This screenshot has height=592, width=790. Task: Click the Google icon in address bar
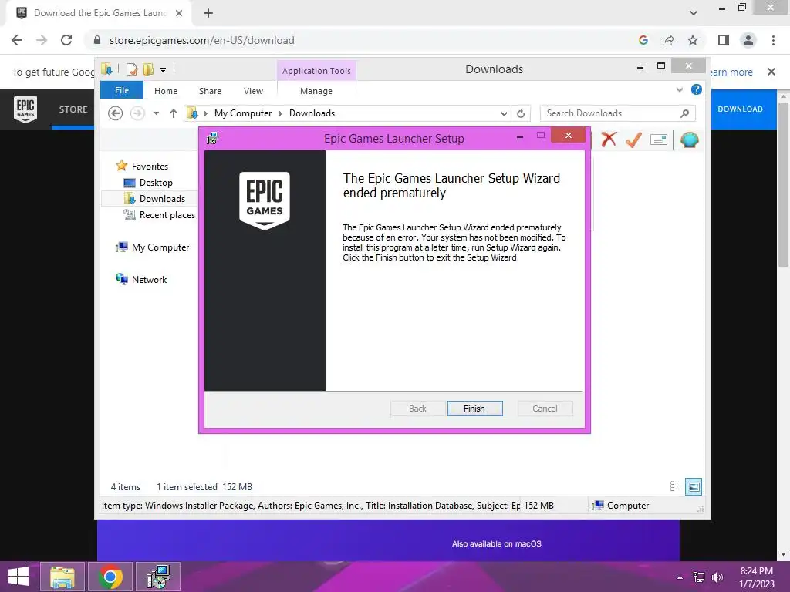tap(643, 40)
